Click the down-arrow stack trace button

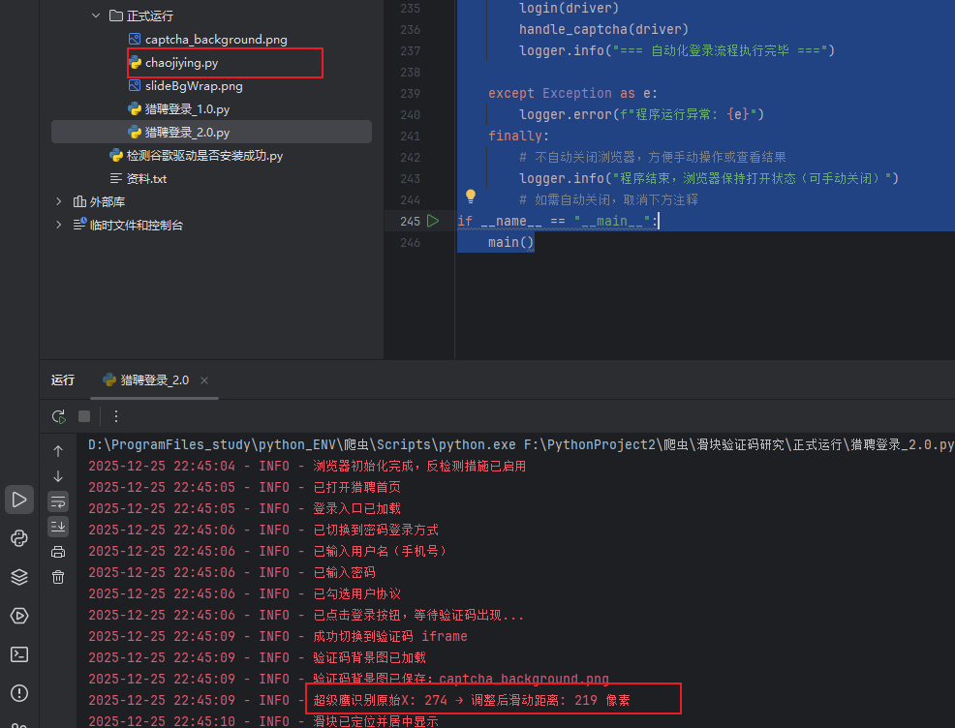[58, 476]
